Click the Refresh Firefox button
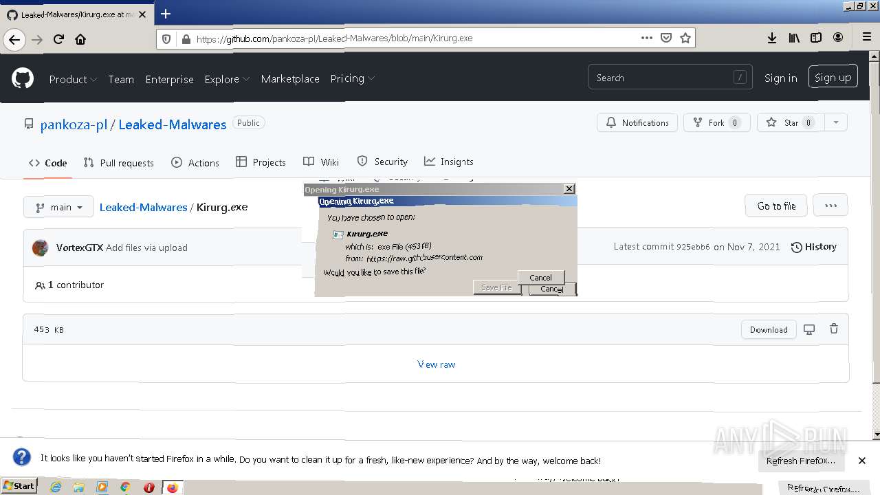The image size is (880, 495). click(x=801, y=461)
